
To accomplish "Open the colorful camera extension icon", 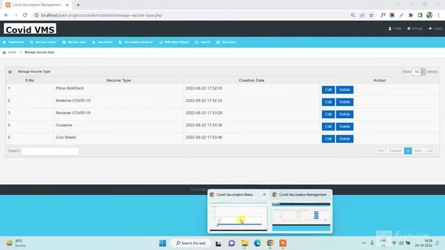I will 392,15.
